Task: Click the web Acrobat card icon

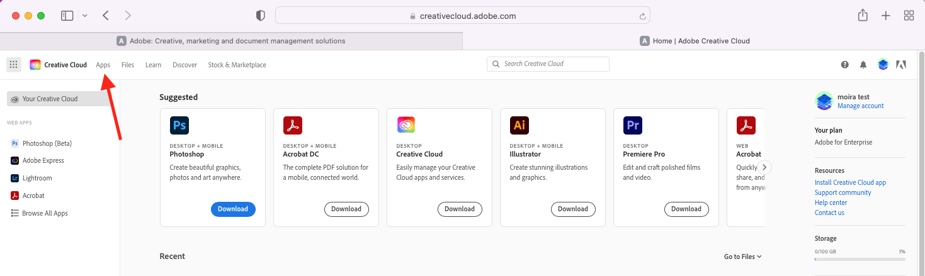Action: click(746, 126)
